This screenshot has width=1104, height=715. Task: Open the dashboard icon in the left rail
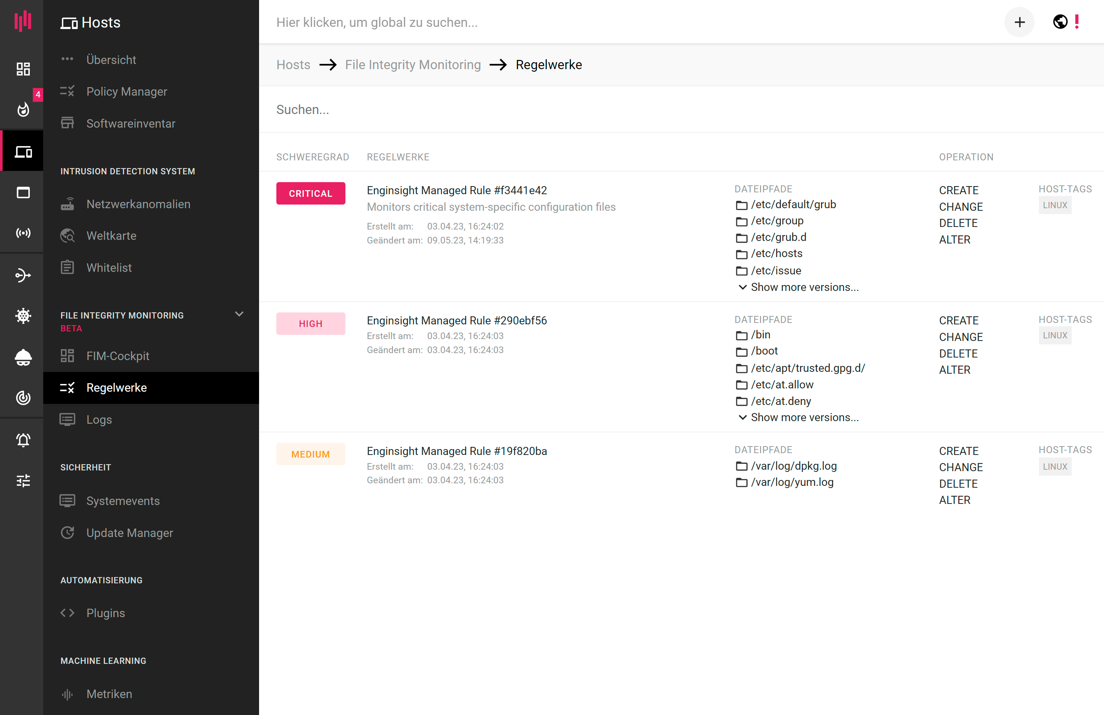pos(23,69)
